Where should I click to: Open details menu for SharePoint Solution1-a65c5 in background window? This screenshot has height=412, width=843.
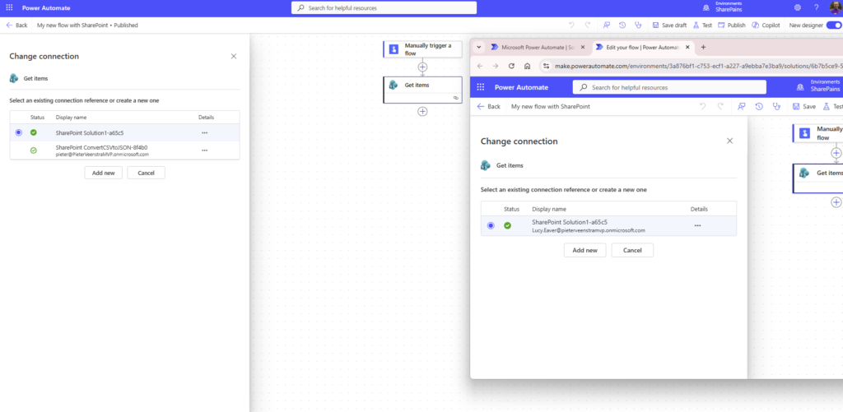pyautogui.click(x=204, y=132)
